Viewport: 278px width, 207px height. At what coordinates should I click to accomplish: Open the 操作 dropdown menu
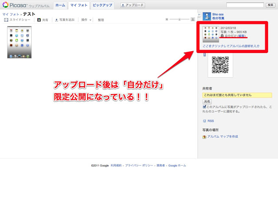click(x=86, y=20)
